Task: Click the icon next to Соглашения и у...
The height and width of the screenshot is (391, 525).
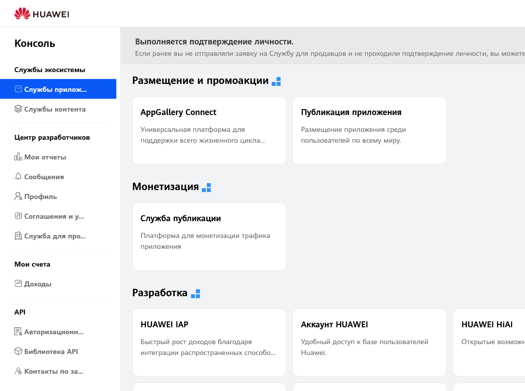Action: pos(18,216)
